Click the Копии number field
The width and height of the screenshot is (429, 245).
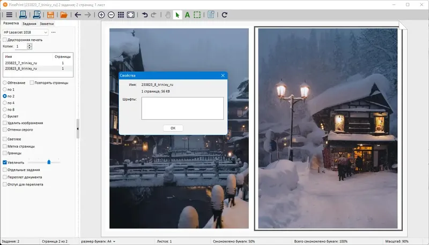tap(21, 47)
